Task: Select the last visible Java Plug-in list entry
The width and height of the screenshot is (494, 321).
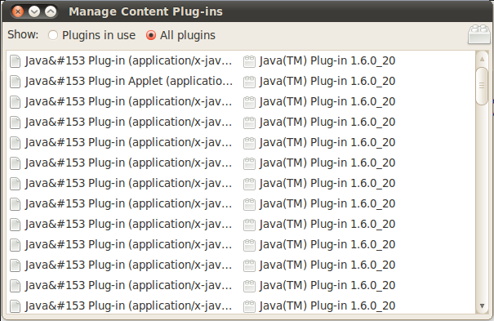Action: [129, 305]
